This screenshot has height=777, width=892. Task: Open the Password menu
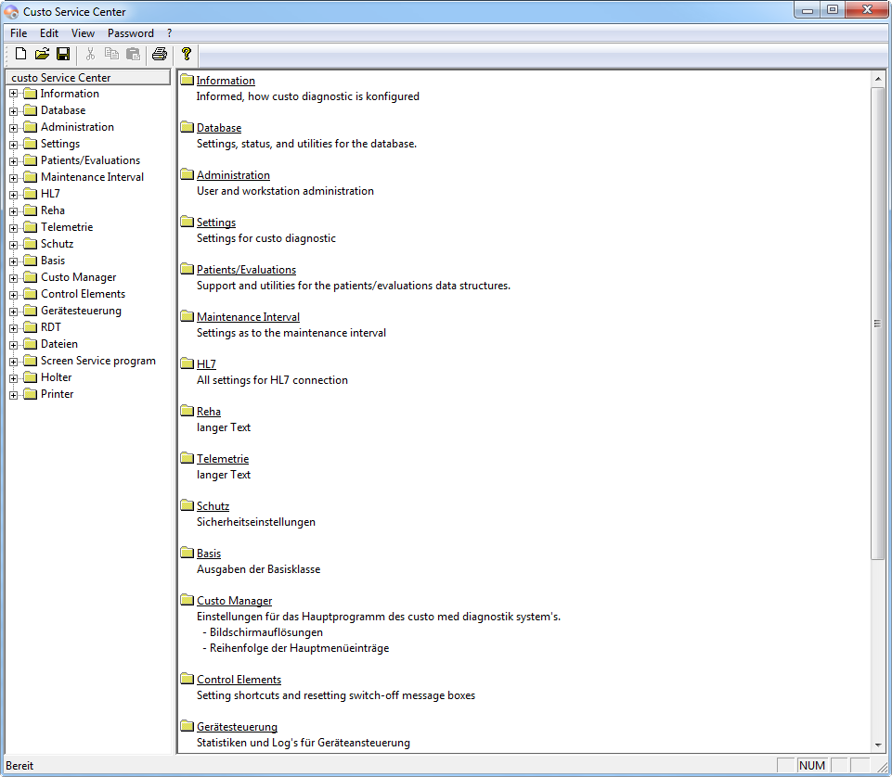pyautogui.click(x=131, y=33)
